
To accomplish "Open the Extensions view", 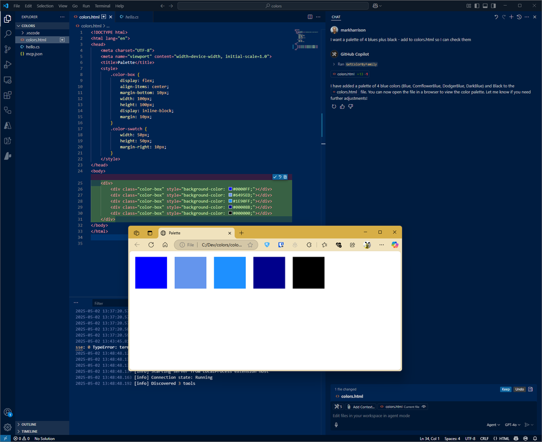I will click(x=8, y=95).
